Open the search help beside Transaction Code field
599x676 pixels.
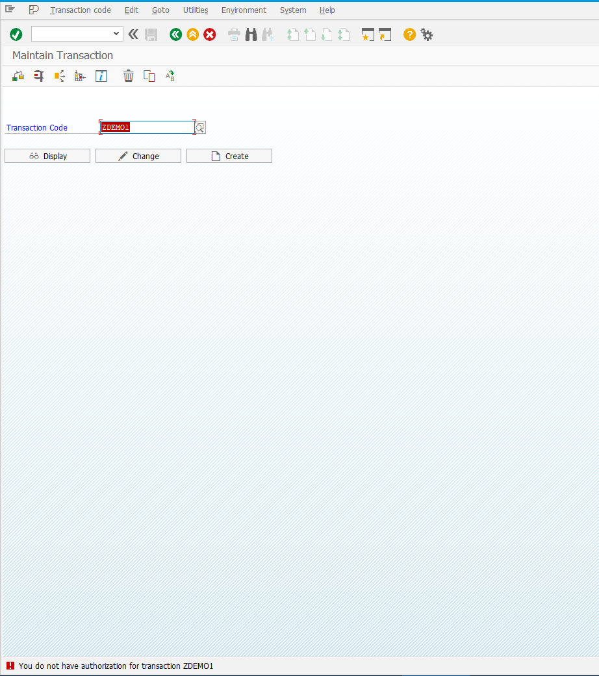point(200,127)
